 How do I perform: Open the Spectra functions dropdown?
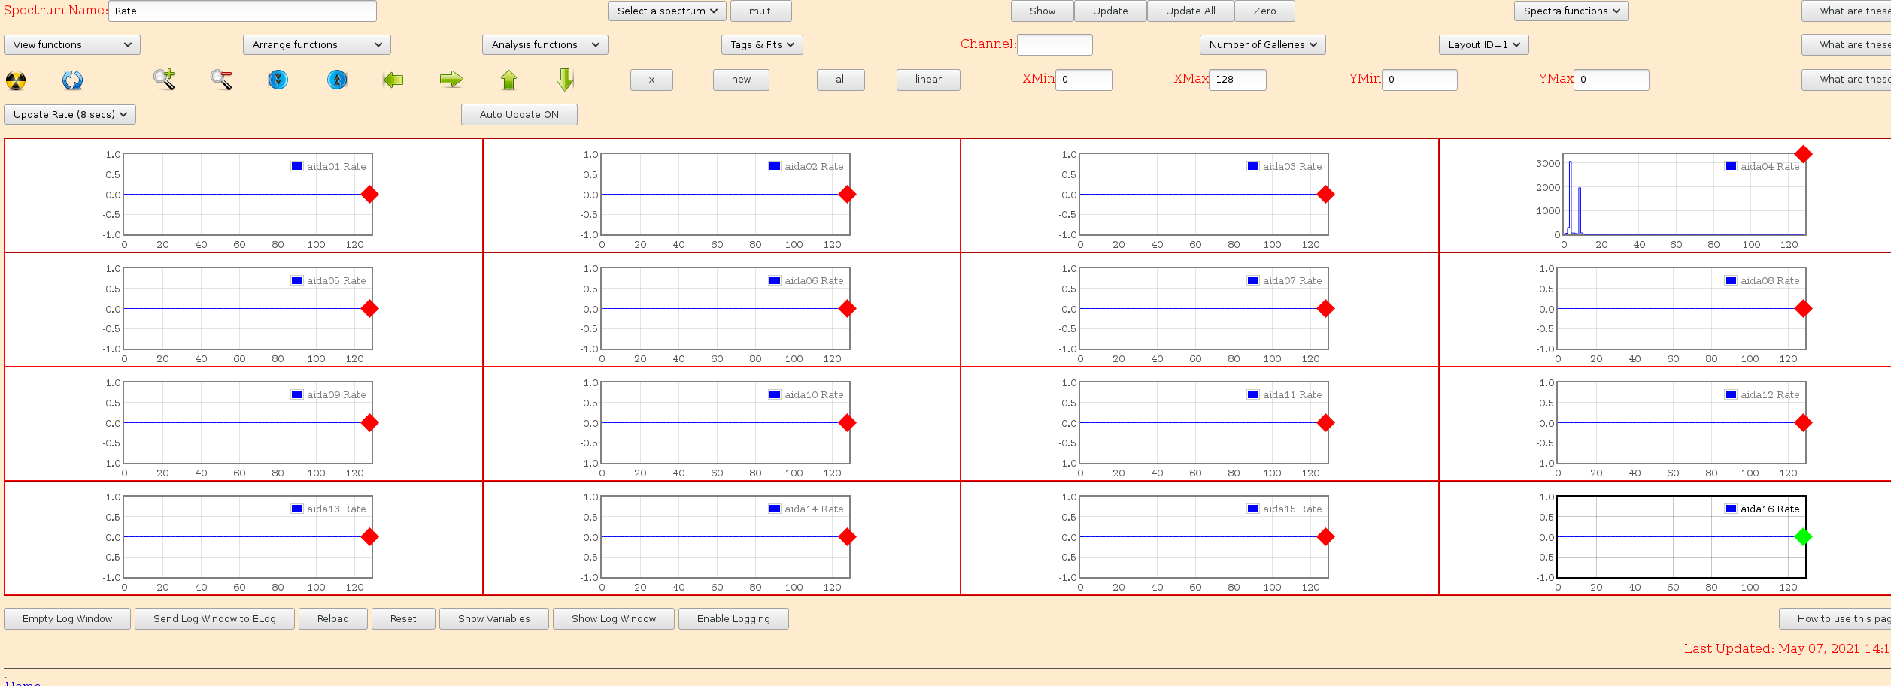[x=1571, y=11]
